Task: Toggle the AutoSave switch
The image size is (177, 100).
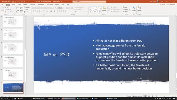Action: 9,1
